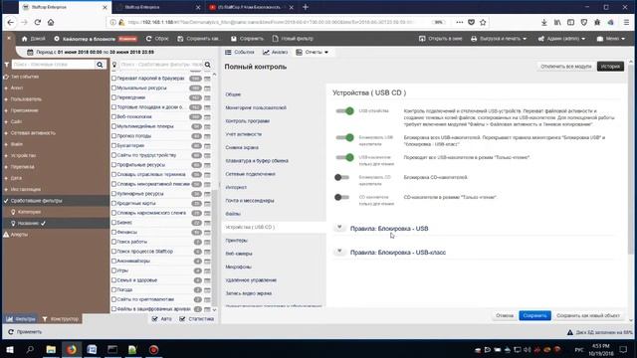This screenshot has height=358, width=637.
Task: Bookmark this page with the star icon
Action: tap(483, 22)
